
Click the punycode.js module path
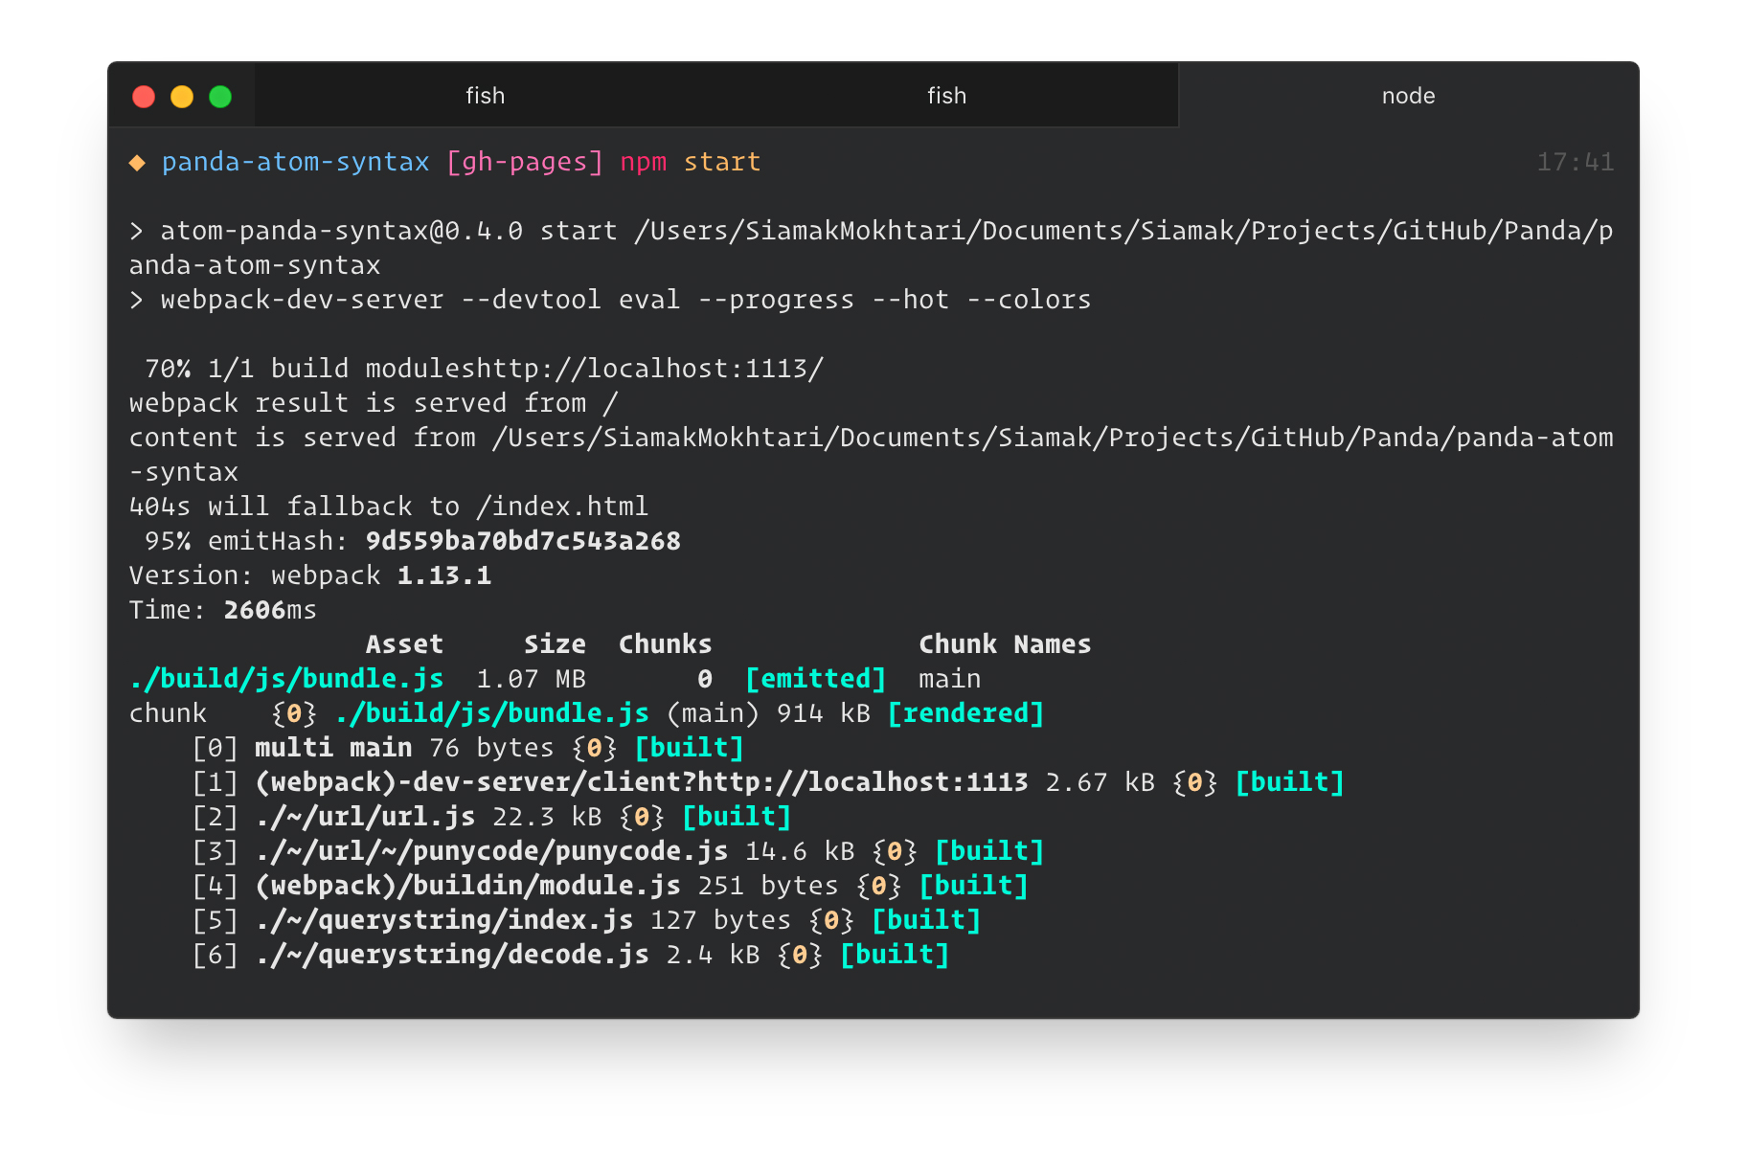491,851
